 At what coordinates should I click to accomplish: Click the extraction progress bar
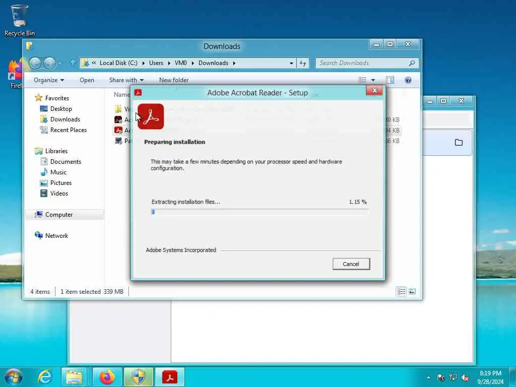[260, 212]
